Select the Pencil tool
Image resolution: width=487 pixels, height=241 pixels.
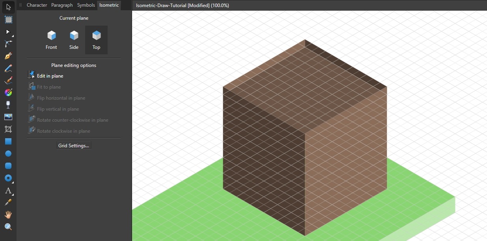[x=7, y=68]
